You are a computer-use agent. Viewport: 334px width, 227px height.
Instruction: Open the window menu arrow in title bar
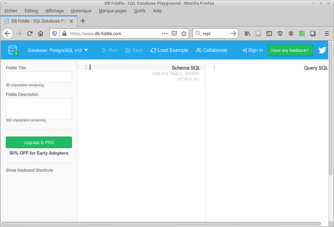tap(5, 3)
